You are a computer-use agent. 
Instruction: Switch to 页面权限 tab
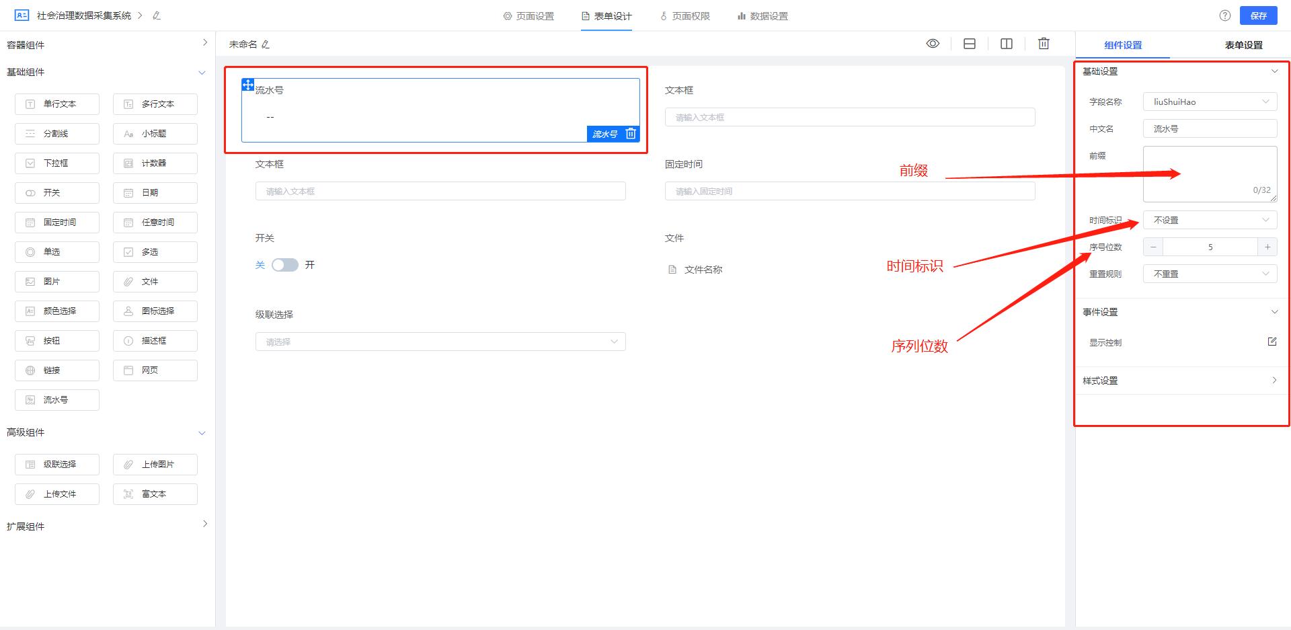[684, 16]
